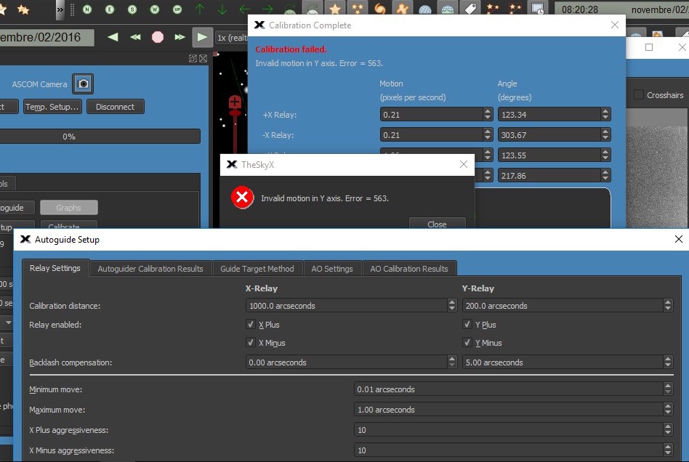Click the double-star icon in the toolbar
The height and width of the screenshot is (462, 689).
(x=23, y=9)
